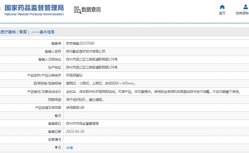Click the 注 lightbulb icon
This screenshot has height=153, width=249.
(x=56, y=147)
